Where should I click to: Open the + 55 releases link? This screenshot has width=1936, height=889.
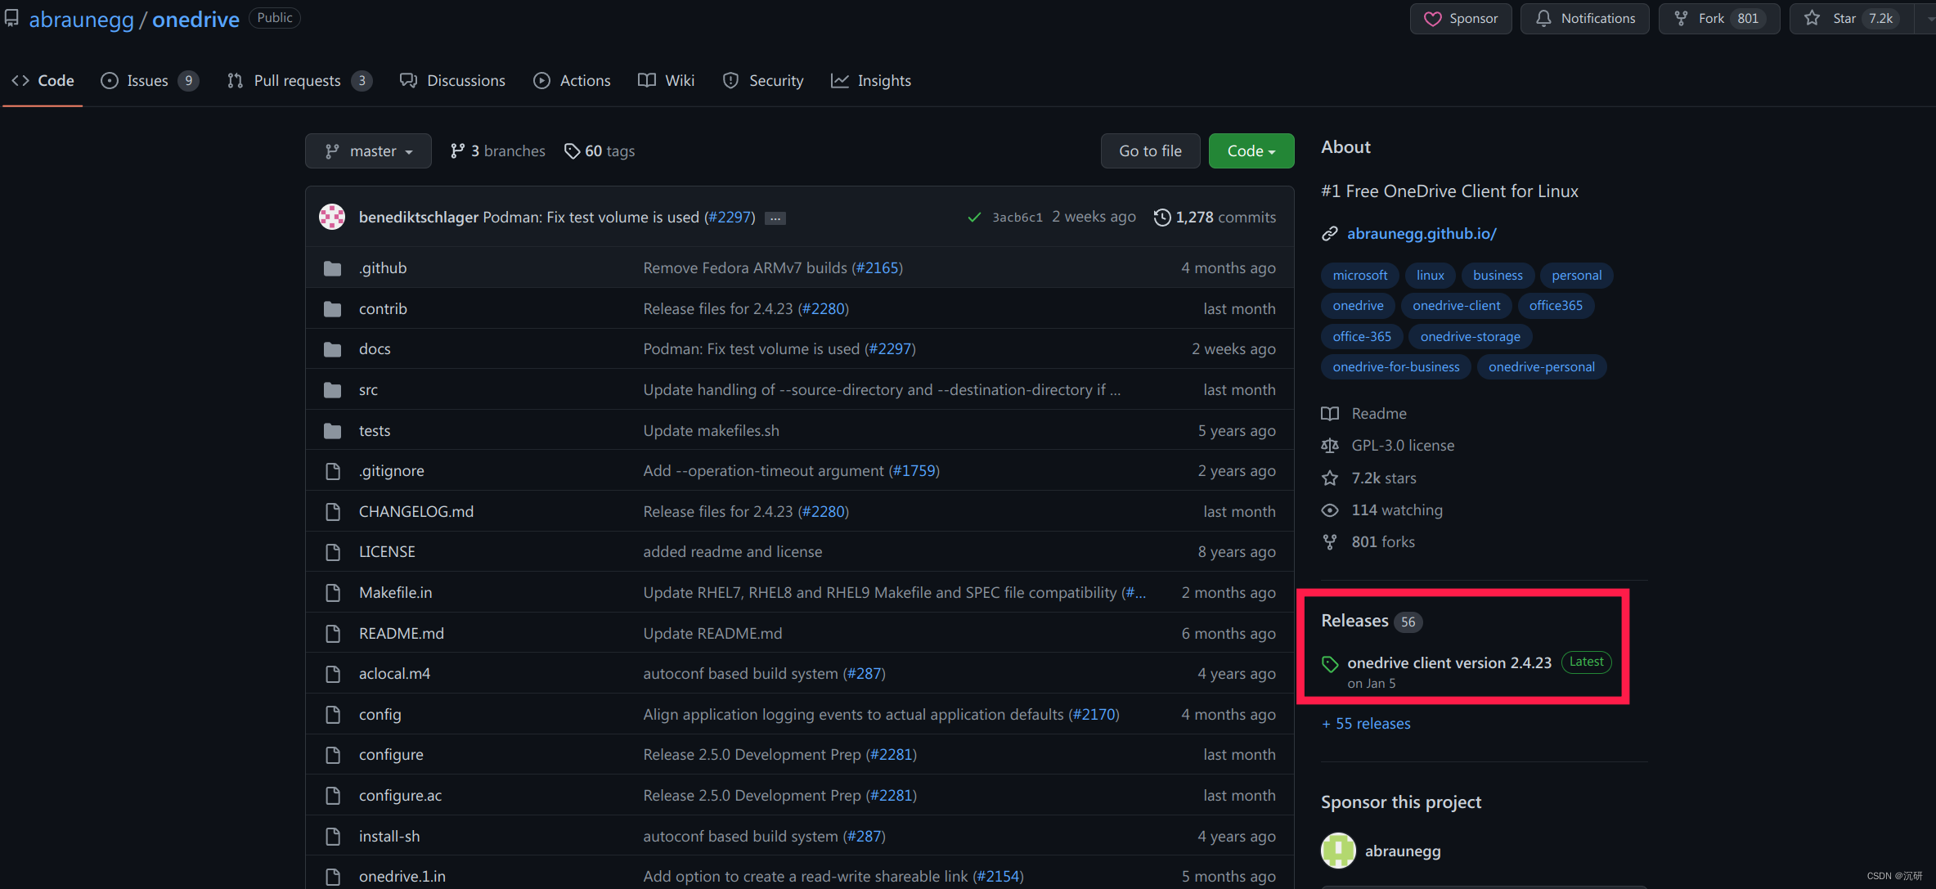(x=1366, y=724)
